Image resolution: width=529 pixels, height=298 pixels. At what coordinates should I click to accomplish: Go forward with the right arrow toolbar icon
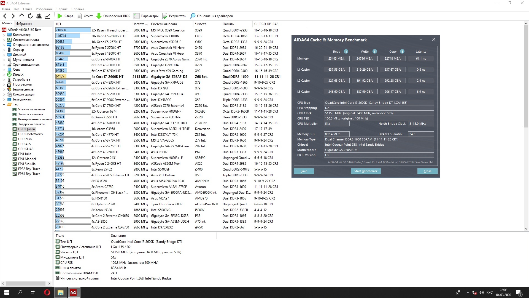point(13,16)
